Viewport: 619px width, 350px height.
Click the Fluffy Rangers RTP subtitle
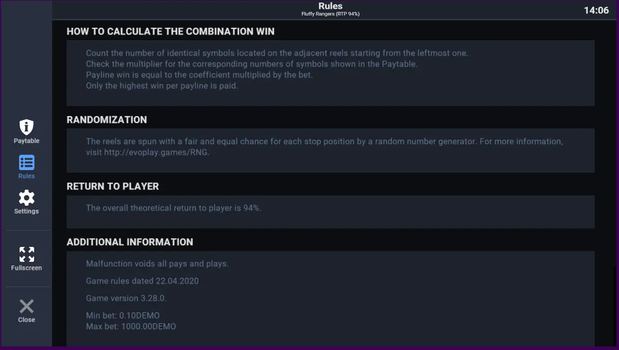[330, 14]
